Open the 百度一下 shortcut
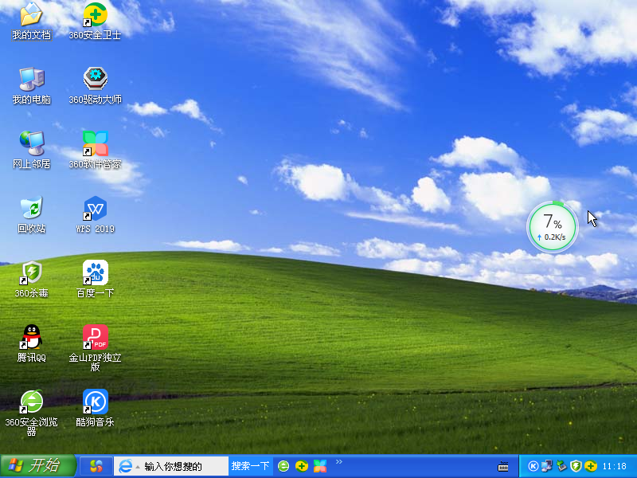The width and height of the screenshot is (637, 478). pyautogui.click(x=94, y=272)
